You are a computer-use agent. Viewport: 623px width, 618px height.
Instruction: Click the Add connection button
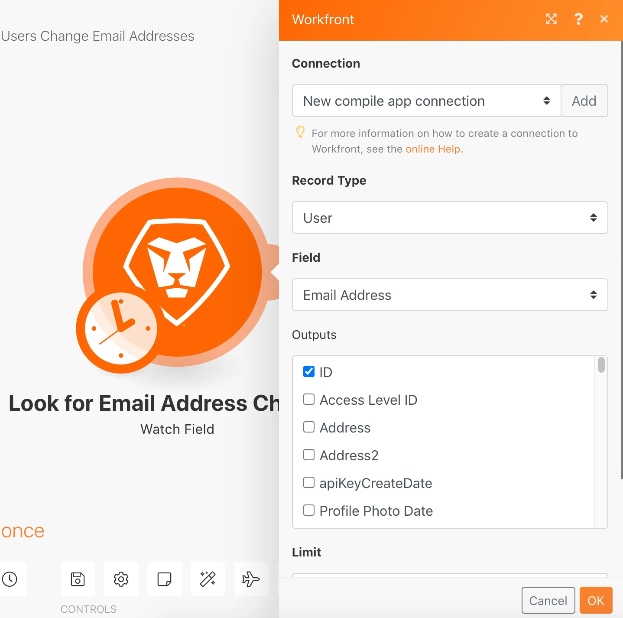click(x=584, y=101)
